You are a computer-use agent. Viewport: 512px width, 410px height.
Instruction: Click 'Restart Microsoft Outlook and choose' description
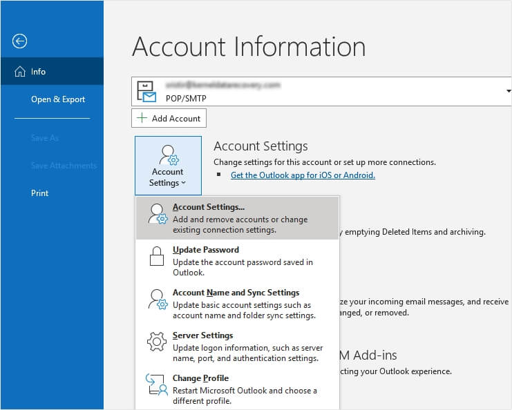245,396
